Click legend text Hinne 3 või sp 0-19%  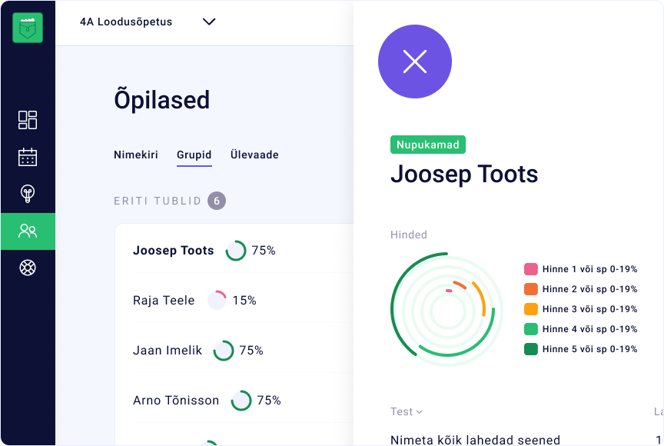point(589,309)
